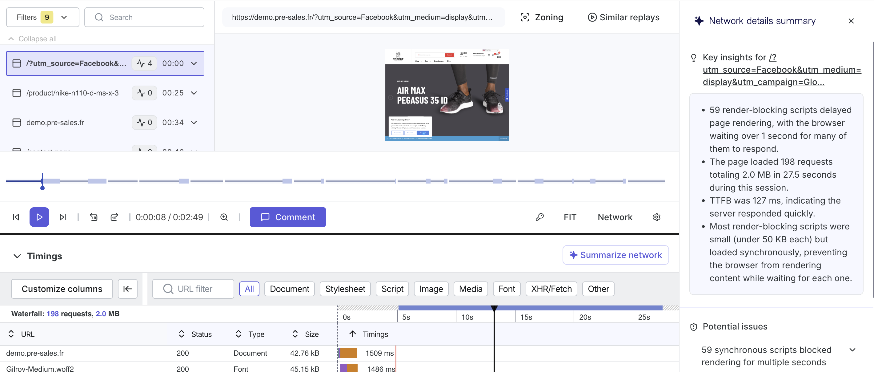
Task: Select the All request type filter
Action: [x=249, y=289]
